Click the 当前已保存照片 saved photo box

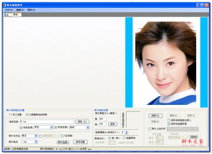coord(133,119)
